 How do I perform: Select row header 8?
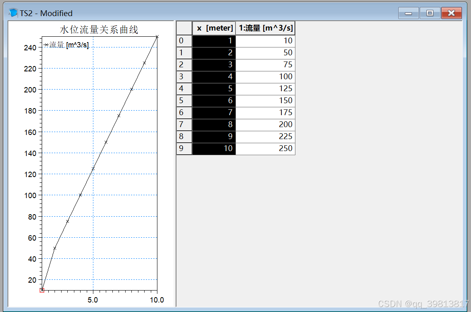point(184,137)
